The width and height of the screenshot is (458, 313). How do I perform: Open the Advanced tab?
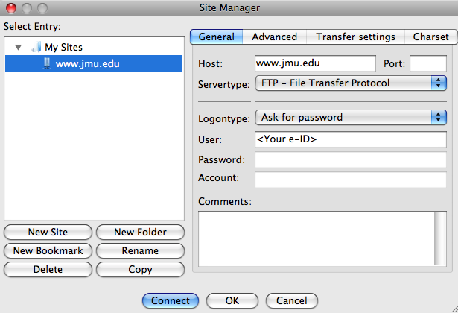click(274, 37)
